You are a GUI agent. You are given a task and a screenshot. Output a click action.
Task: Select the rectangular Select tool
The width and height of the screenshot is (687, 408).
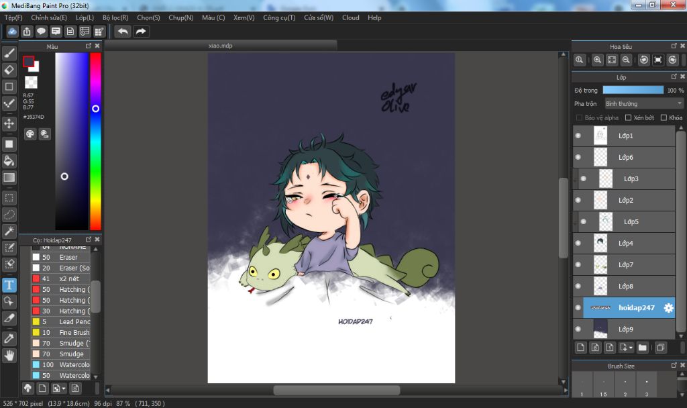(9, 198)
